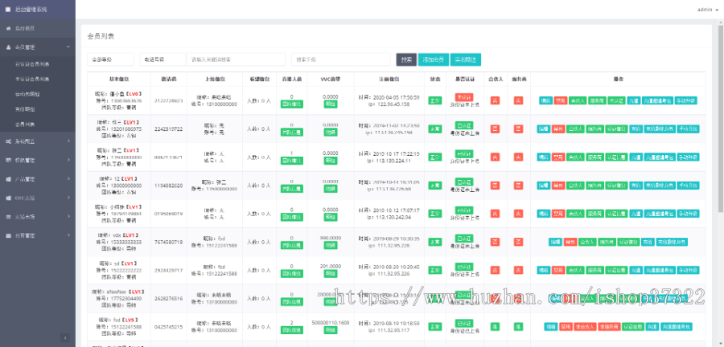The height and width of the screenshot is (347, 724).
Task: Collapse the sidebar with the bottom arrow icon
Action: click(65, 338)
